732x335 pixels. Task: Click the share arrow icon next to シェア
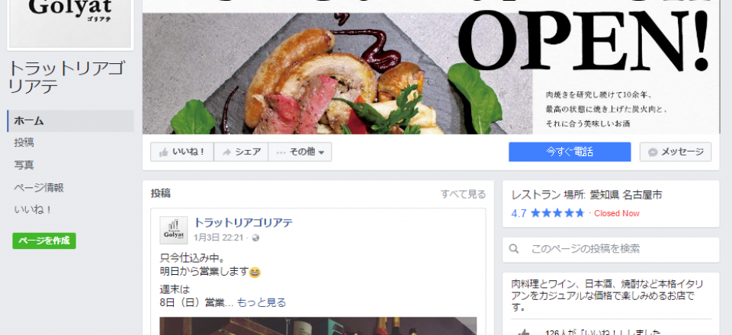click(x=227, y=152)
